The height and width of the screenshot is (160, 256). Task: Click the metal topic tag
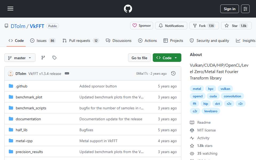click(x=197, y=89)
